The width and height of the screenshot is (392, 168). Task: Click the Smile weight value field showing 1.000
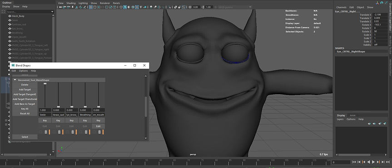45,110
